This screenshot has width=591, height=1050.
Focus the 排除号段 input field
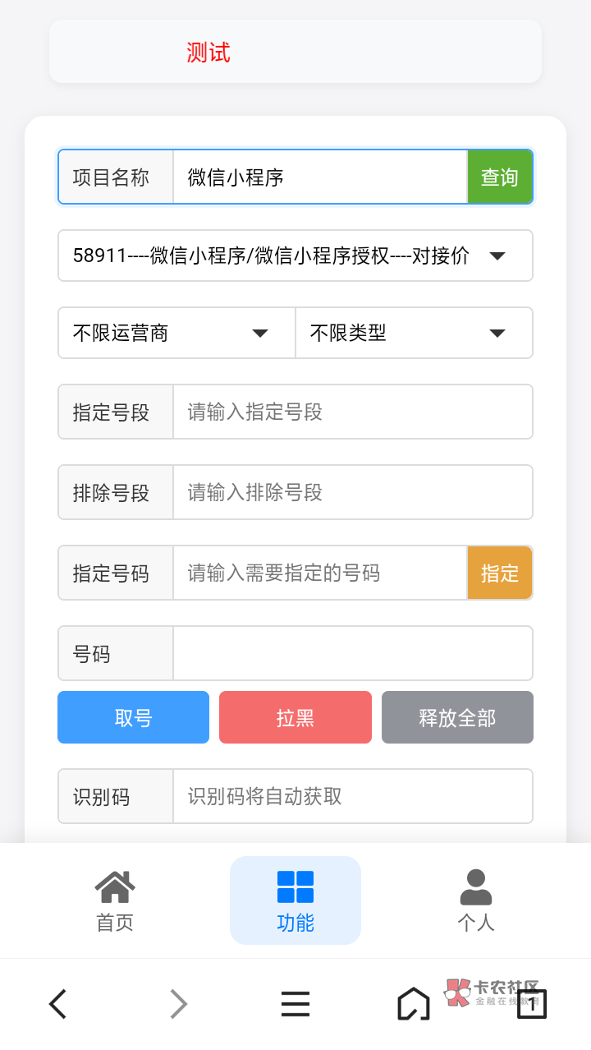(352, 492)
